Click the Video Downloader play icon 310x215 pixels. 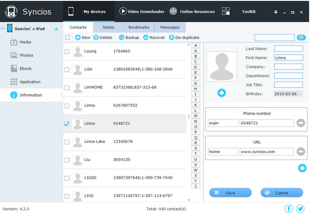pyautogui.click(x=123, y=11)
